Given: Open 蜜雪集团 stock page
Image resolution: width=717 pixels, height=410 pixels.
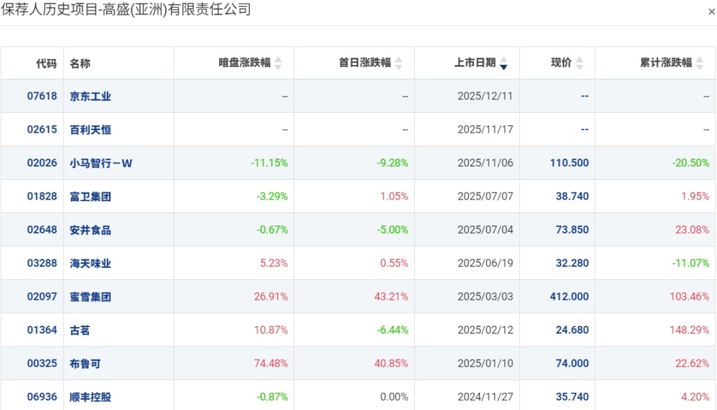Looking at the screenshot, I should (90, 297).
